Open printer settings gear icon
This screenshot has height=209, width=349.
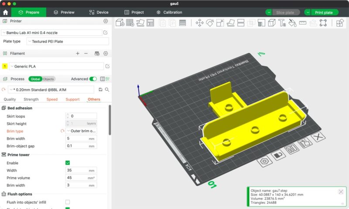(106, 21)
